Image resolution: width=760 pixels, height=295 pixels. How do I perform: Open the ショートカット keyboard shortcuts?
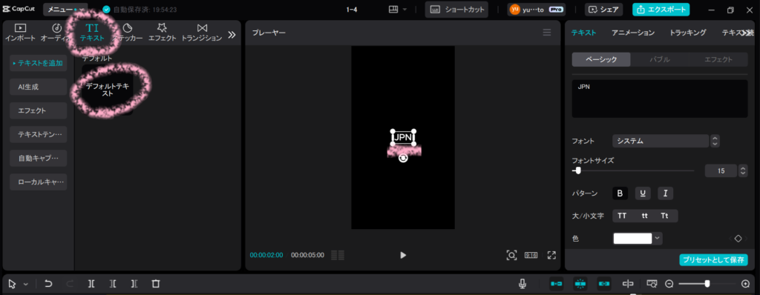point(456,9)
